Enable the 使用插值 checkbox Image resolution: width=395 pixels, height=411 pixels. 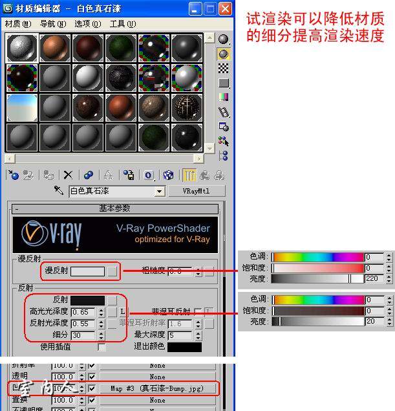coord(101,347)
